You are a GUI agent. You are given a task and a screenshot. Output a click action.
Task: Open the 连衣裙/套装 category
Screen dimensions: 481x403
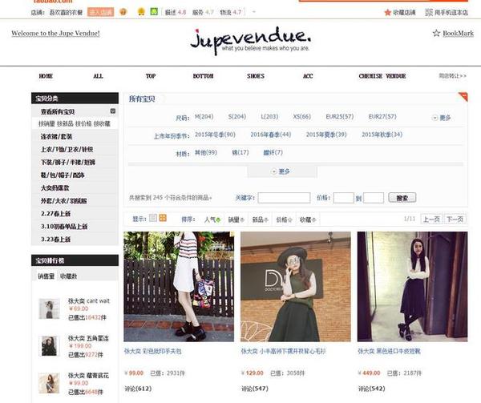[x=56, y=136]
